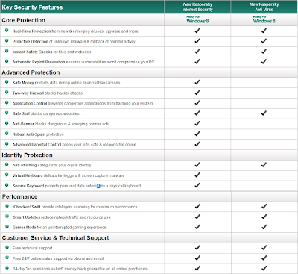Click Safe Surf feature text
This screenshot has width=298, height=274.
click(x=46, y=113)
